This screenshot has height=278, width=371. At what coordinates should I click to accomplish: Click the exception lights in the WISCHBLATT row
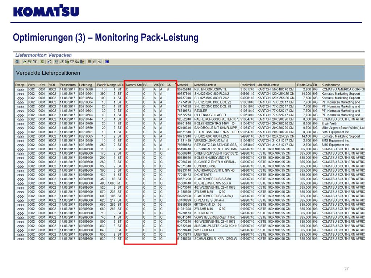click(x=21, y=230)
